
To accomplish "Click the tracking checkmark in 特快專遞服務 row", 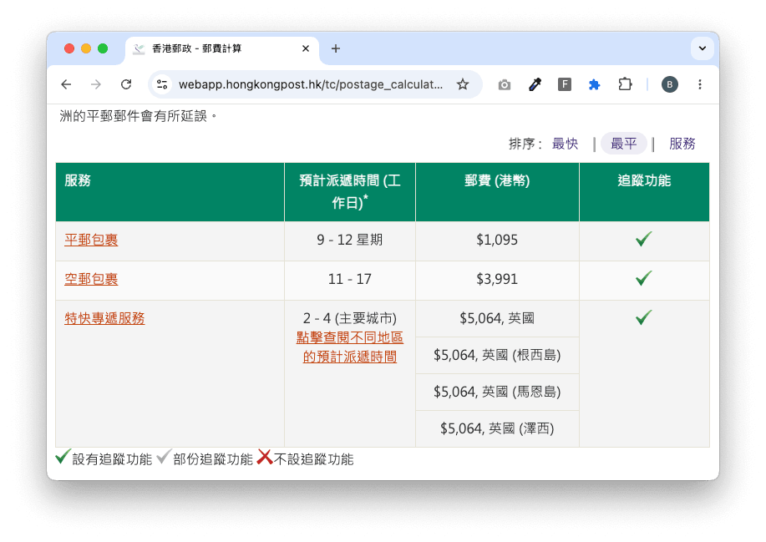I will pos(644,317).
